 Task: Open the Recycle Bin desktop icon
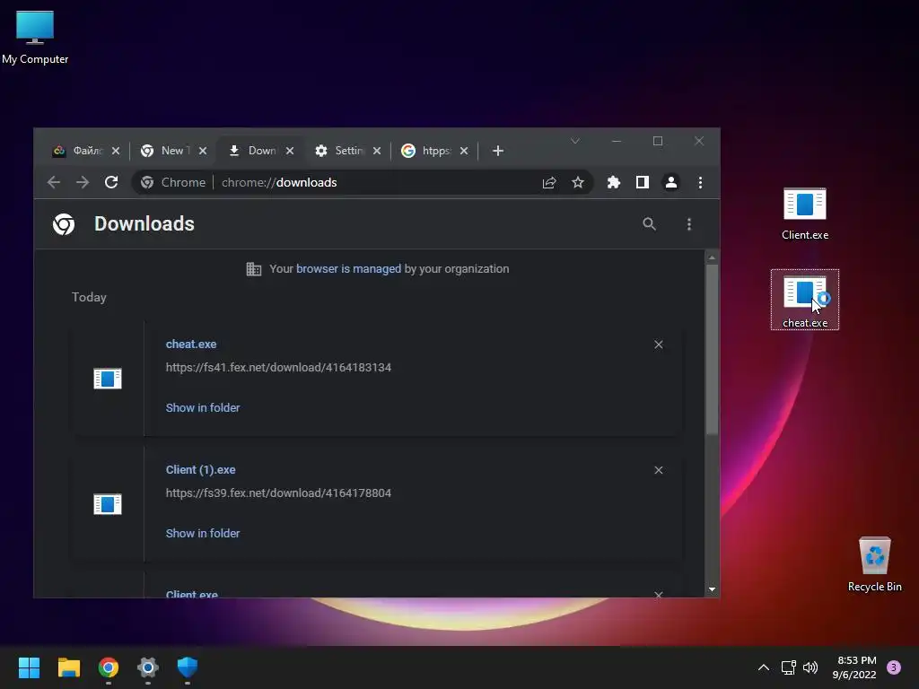pyautogui.click(x=874, y=564)
